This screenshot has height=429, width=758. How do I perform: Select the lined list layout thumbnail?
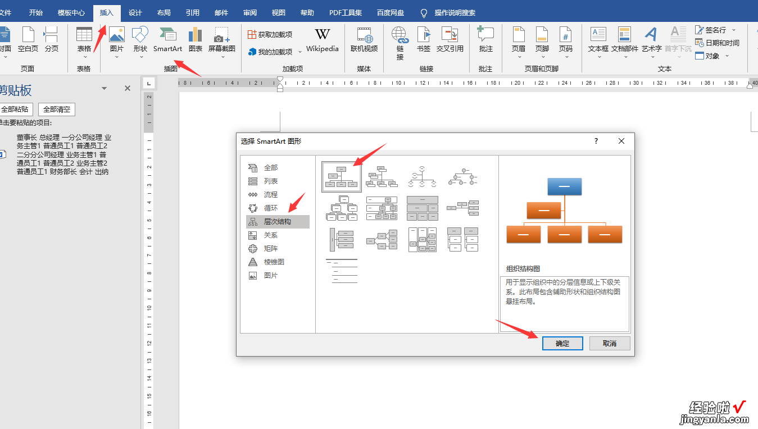pyautogui.click(x=342, y=271)
